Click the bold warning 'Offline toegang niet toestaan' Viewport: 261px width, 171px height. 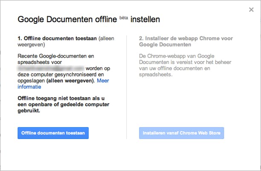click(x=60, y=98)
